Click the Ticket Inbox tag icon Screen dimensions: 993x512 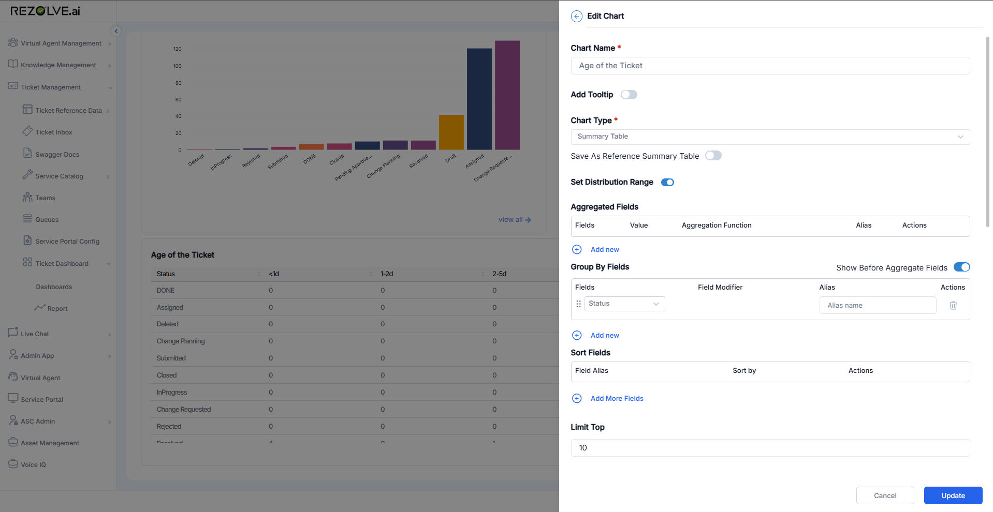click(x=27, y=131)
